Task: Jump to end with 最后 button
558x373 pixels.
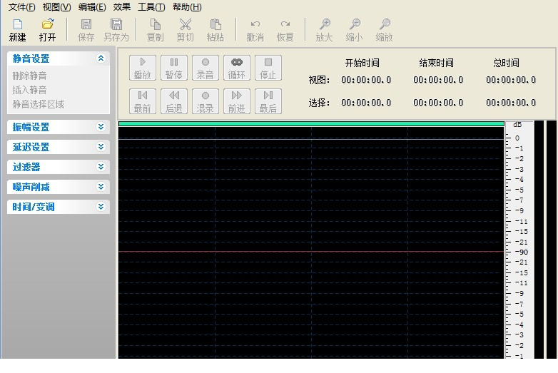Action: click(268, 101)
